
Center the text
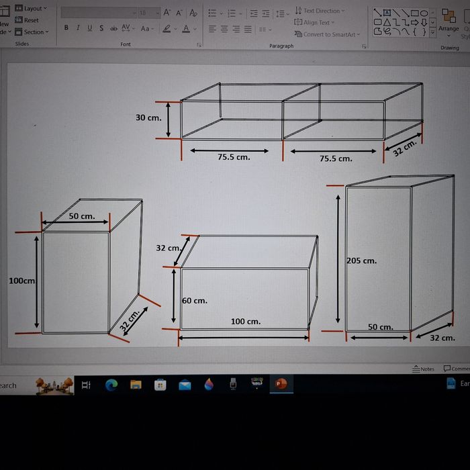(224, 29)
